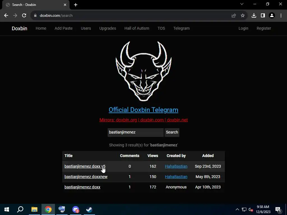Bookmark this page with the star icon
Image resolution: width=287 pixels, height=215 pixels.
243,16
